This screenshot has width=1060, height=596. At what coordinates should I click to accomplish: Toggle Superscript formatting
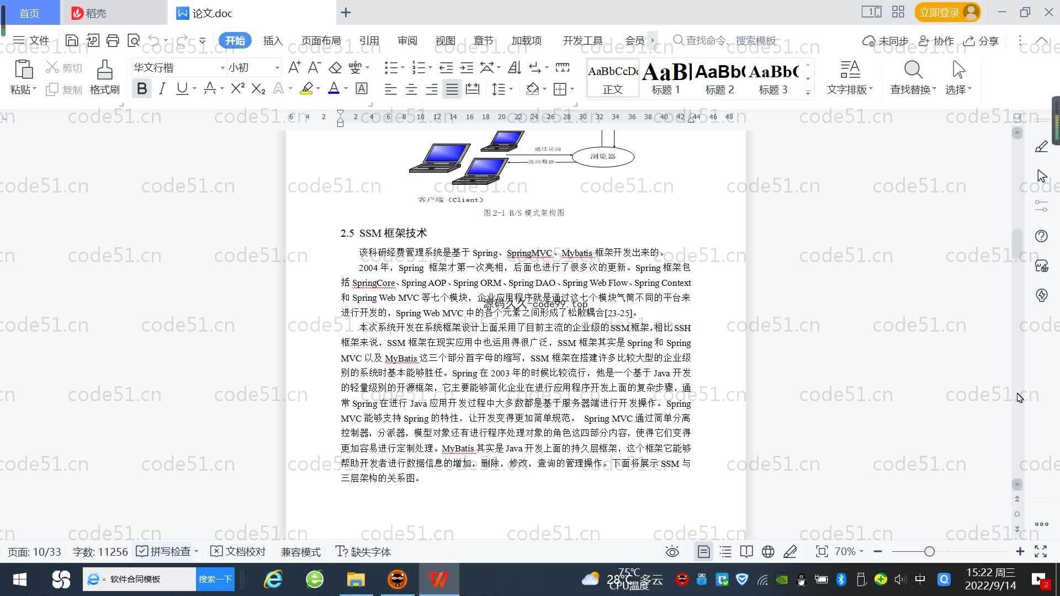pos(237,89)
